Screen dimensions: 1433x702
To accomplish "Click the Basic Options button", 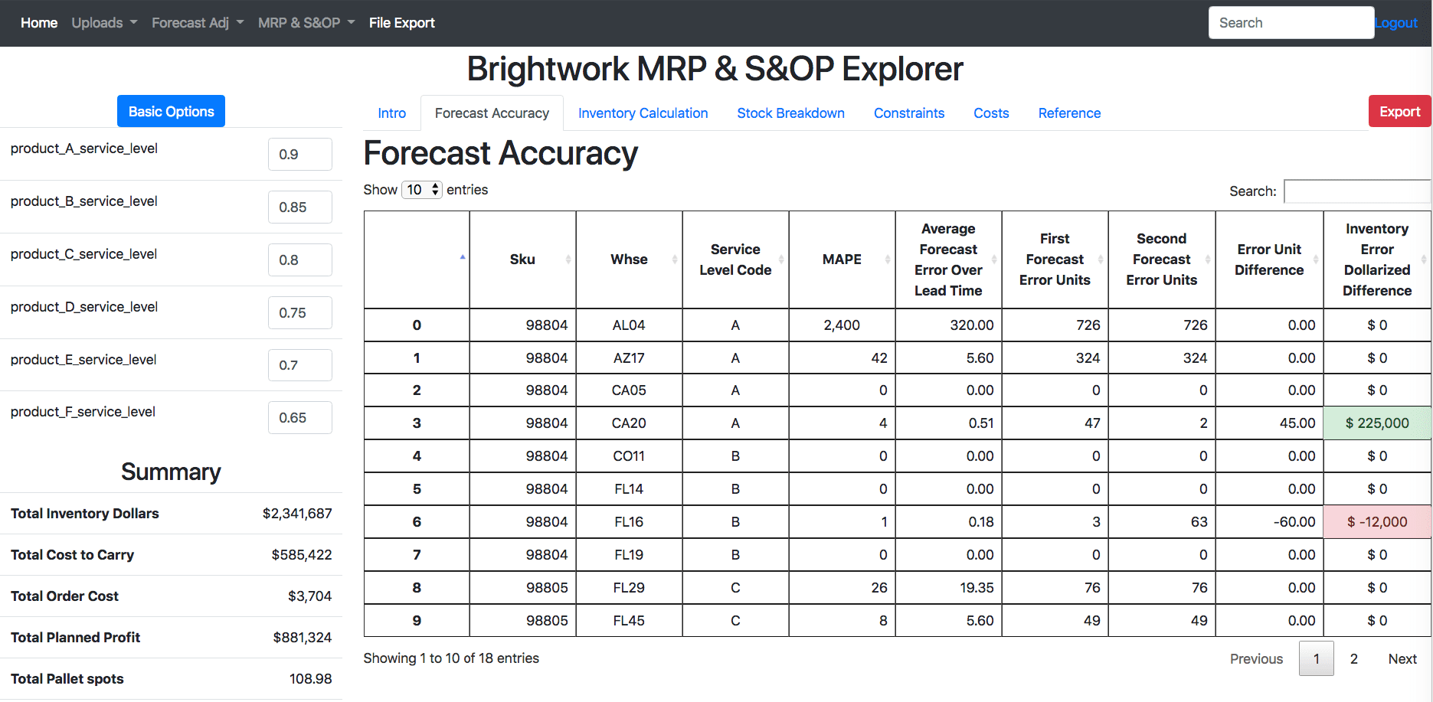I will (171, 111).
